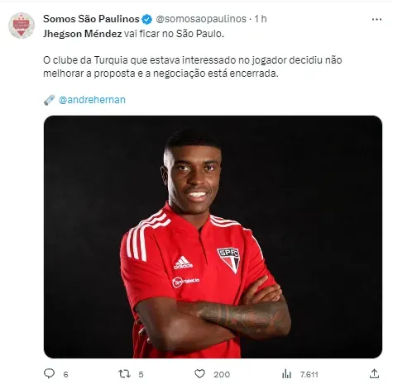Image resolution: width=393 pixels, height=384 pixels.
Task: Click the Somos São Paulinos display name
Action: (x=91, y=19)
